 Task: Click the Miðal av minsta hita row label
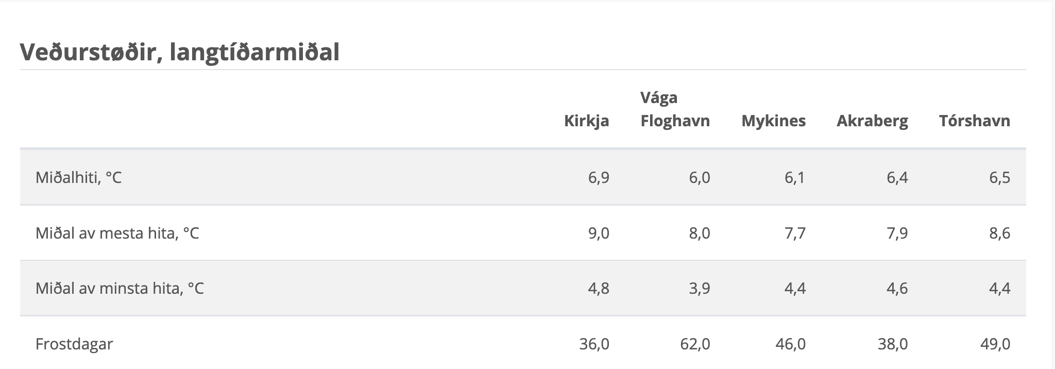120,288
